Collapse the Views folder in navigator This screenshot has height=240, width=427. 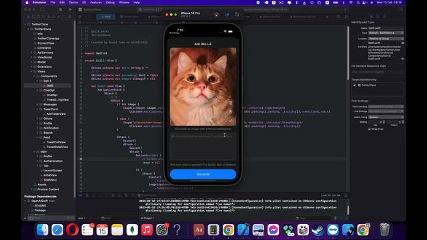pos(31,71)
